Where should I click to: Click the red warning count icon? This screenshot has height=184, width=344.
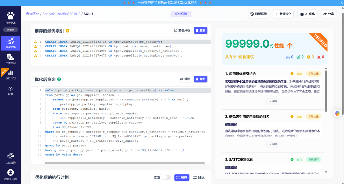click(x=319, y=57)
